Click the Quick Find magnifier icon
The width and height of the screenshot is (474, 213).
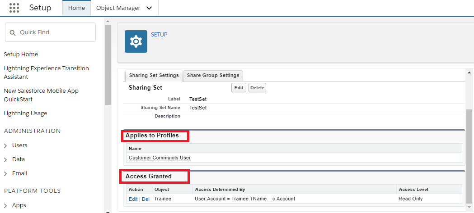[x=12, y=32]
